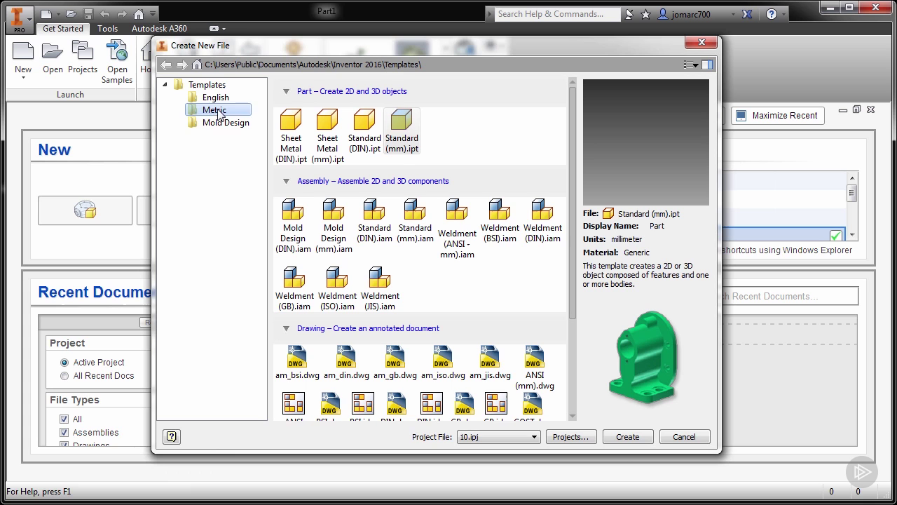This screenshot has width=897, height=505.
Task: Select Weldment (ISO).iam template
Action: (337, 288)
